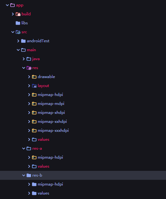Viewport: 166px width, 199px height.
Task: Collapse the res-a folder chevron
Action: tap(24, 148)
